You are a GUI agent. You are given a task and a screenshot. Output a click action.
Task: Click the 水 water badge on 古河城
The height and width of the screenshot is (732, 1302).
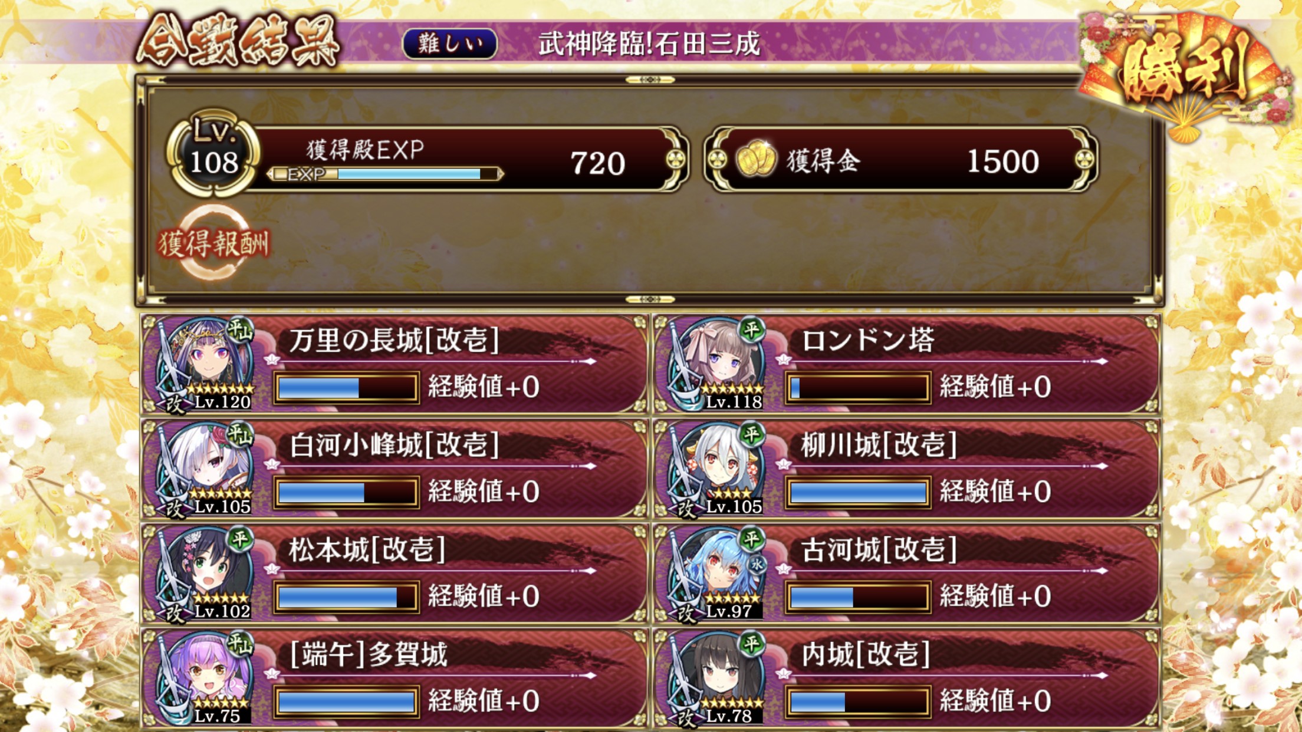757,565
